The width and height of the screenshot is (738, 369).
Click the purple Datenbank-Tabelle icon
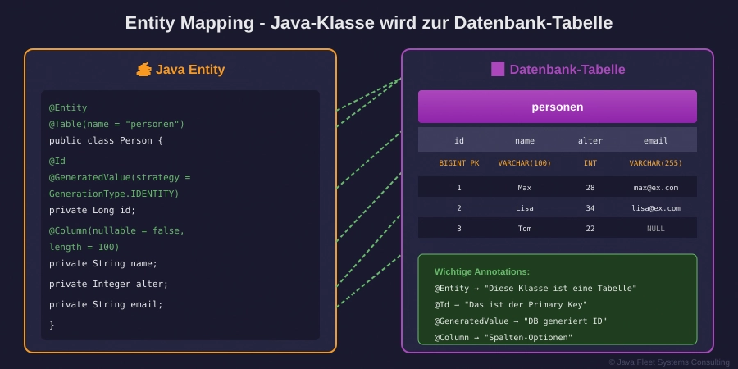pos(498,70)
